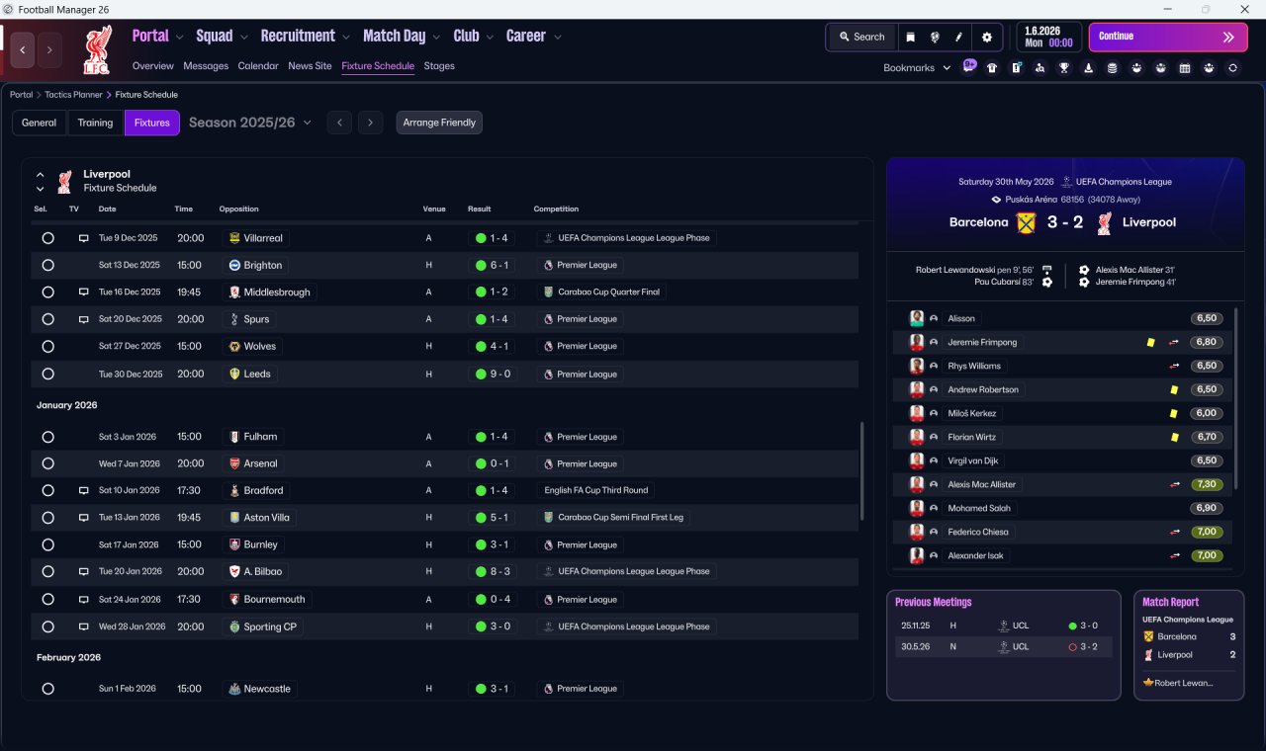Switch to the Overview tab
The width and height of the screenshot is (1266, 751).
pos(153,66)
